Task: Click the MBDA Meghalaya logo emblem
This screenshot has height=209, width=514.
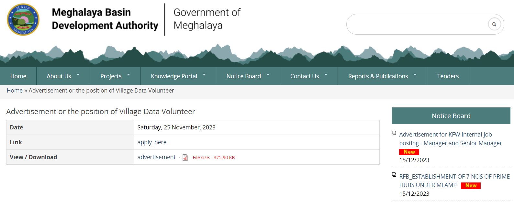Action: coord(23,20)
